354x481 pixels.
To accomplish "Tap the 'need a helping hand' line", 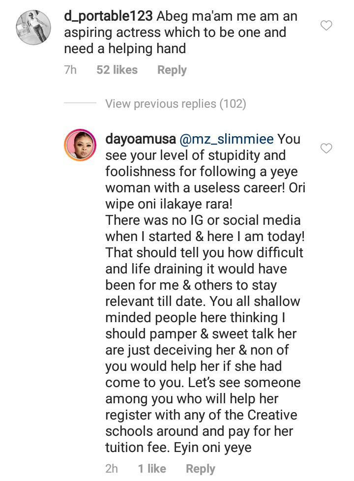I will 125,49.
